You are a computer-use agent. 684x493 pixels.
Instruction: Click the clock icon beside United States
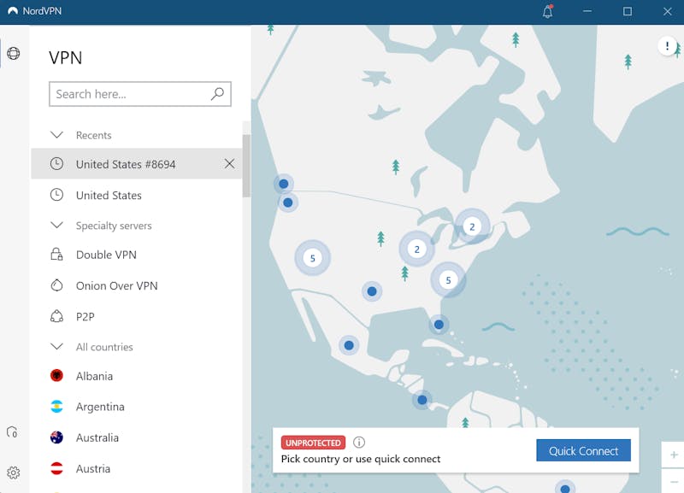[x=56, y=195]
